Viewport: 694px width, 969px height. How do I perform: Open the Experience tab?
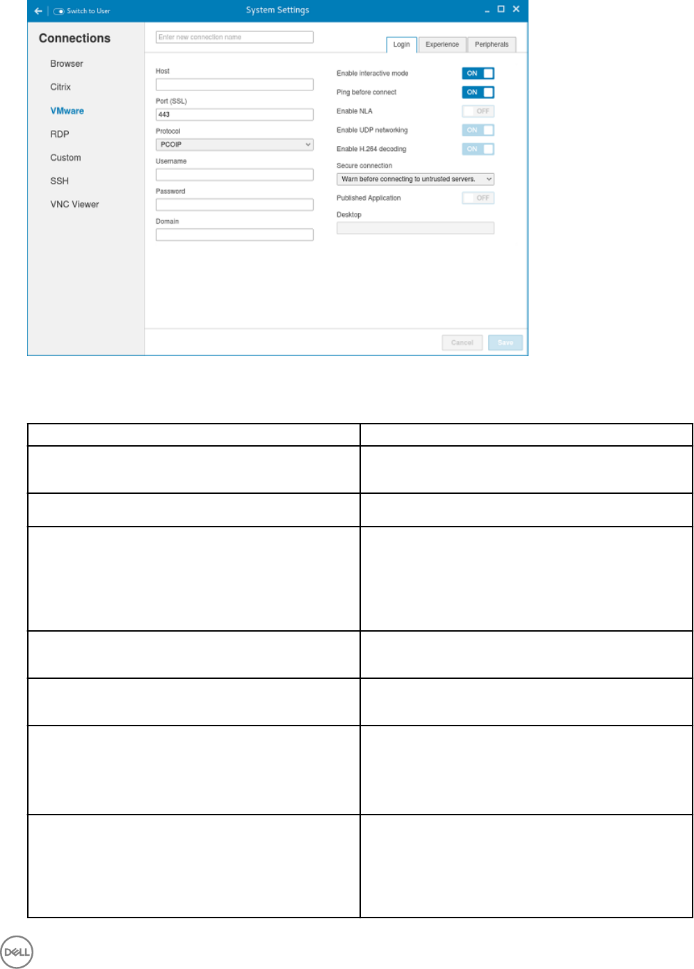click(x=442, y=45)
